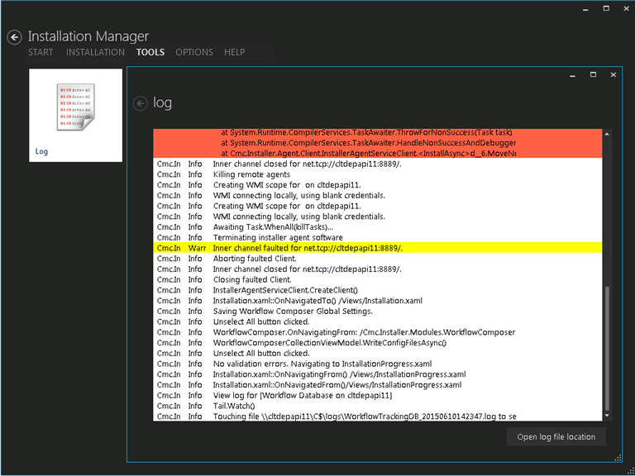
Task: Minimize the inner log window
Action: tap(572, 75)
